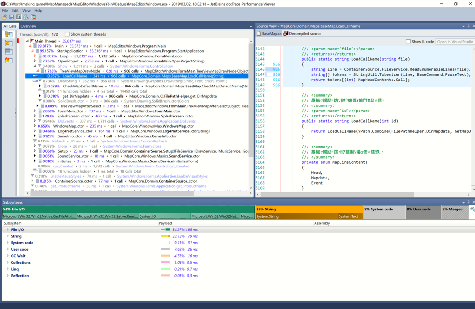Open the View menu
The width and height of the screenshot is (475, 309).
click(26, 10)
